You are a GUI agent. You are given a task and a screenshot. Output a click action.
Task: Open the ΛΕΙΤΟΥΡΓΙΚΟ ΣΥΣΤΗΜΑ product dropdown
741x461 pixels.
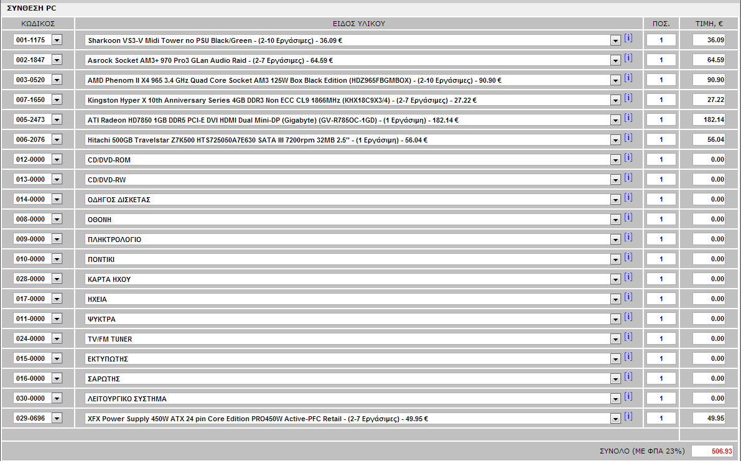615,399
